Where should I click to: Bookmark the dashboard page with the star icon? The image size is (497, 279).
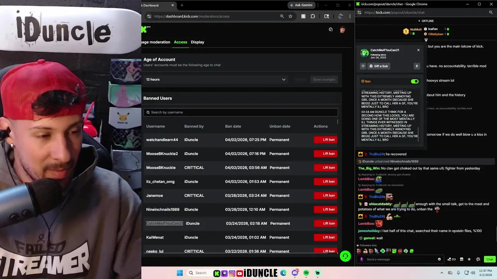point(290,16)
